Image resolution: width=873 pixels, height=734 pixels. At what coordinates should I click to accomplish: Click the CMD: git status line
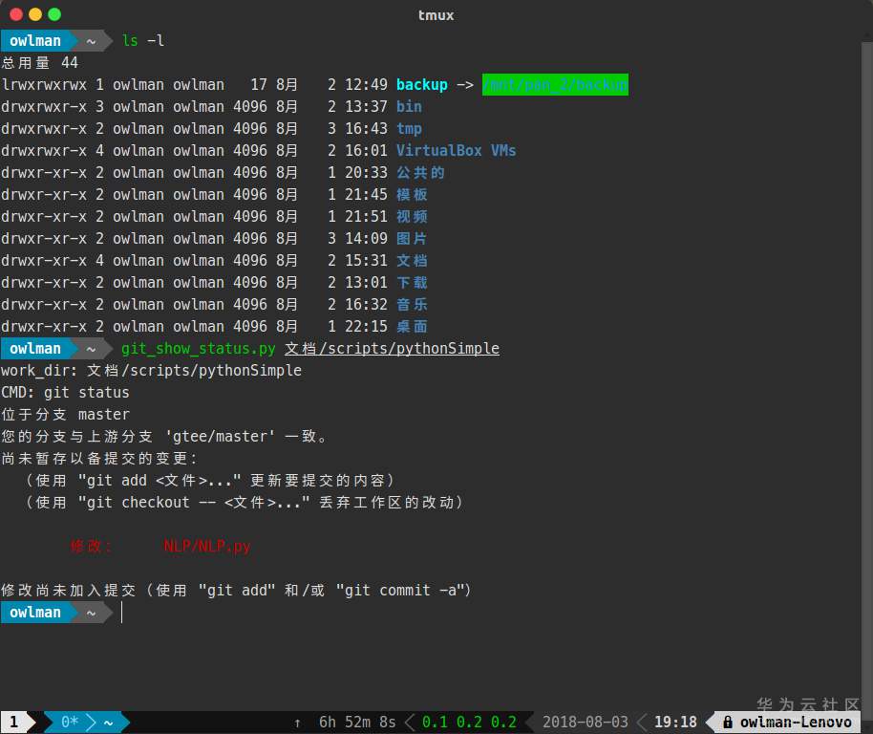(x=65, y=393)
